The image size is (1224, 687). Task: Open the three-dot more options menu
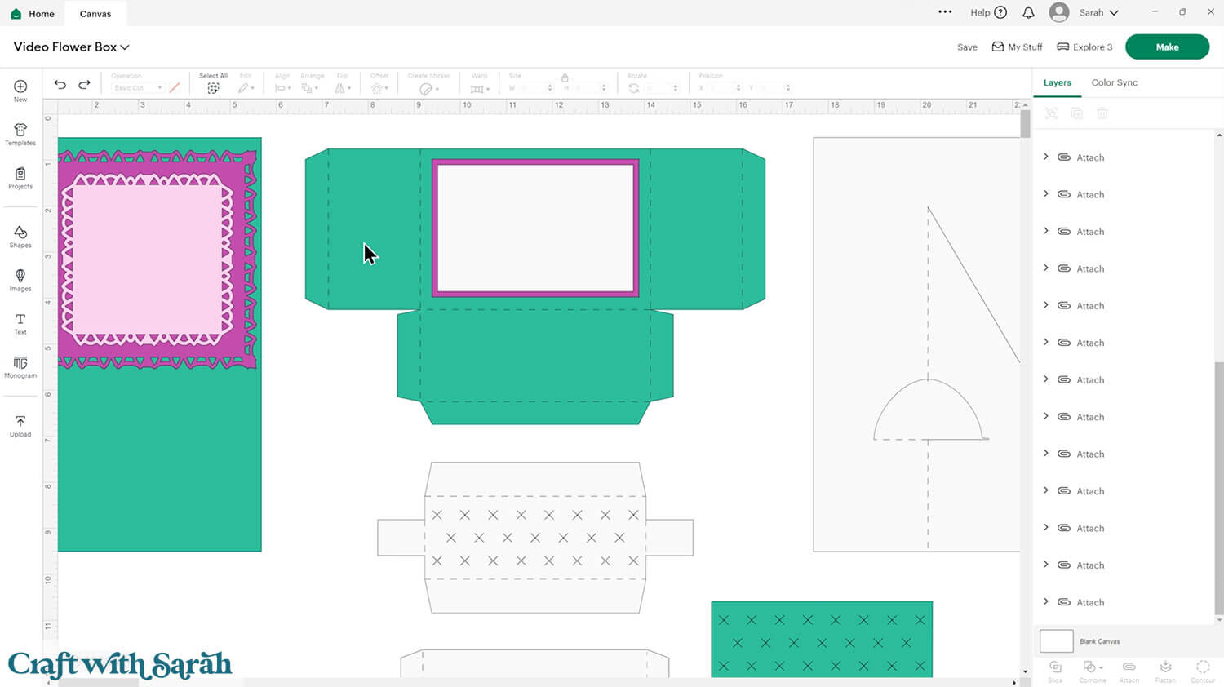point(945,12)
